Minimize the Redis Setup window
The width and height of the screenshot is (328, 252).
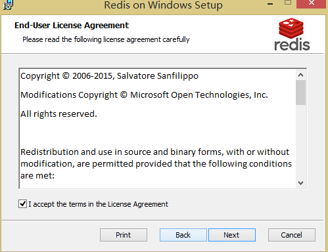[x=270, y=4]
